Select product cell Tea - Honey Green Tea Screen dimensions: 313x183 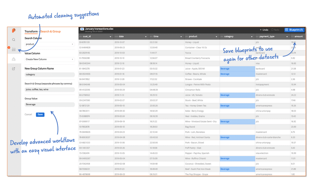coord(202,106)
